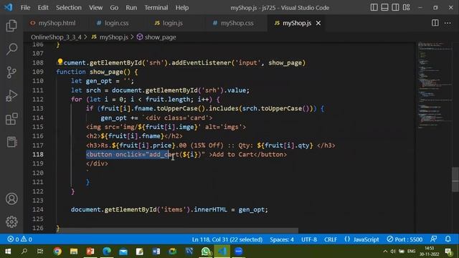Open the Search view in activity bar

(x=11, y=49)
